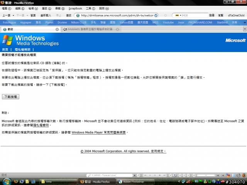
Task: Expand the bookmarks toolbar overflow chevron
Action: click(x=245, y=22)
